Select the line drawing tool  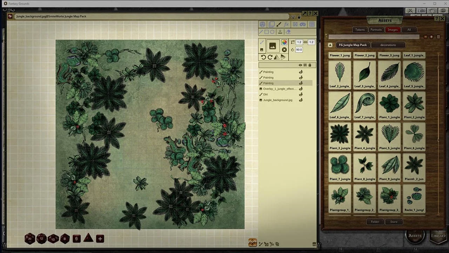pyautogui.click(x=261, y=32)
